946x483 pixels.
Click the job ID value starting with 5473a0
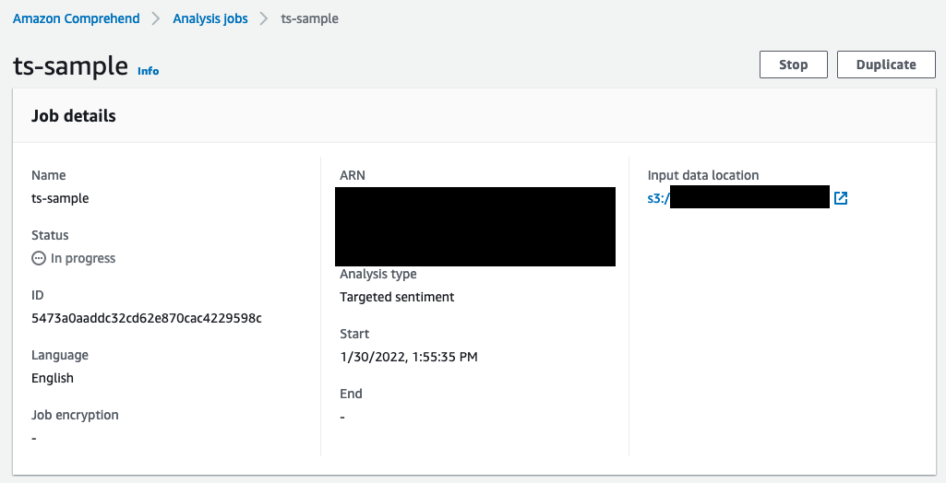[x=147, y=318]
